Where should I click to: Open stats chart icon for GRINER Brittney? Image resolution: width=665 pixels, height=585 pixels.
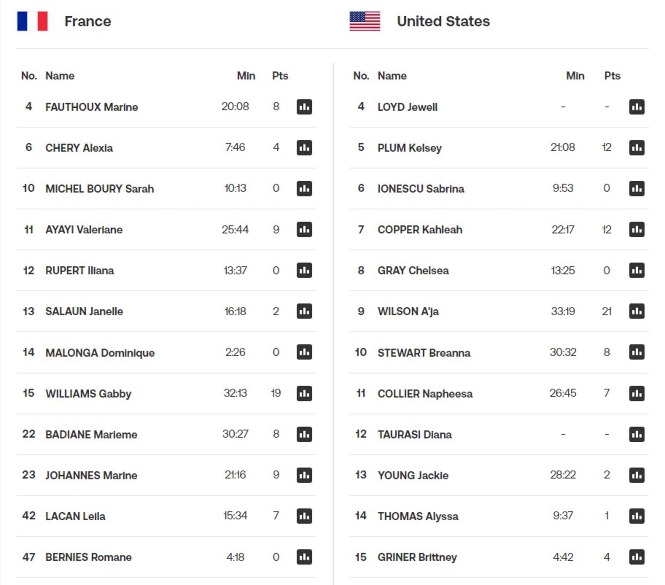[637, 557]
